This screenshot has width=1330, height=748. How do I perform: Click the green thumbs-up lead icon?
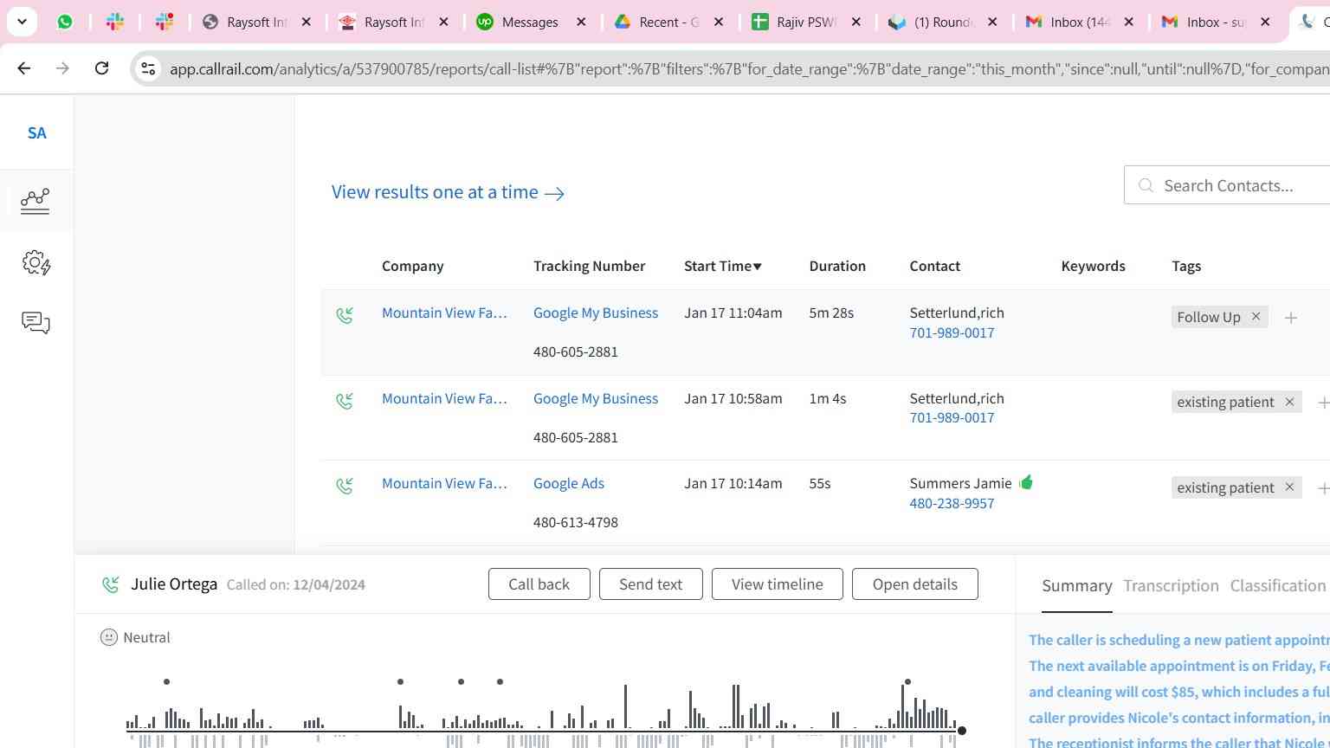click(1026, 482)
